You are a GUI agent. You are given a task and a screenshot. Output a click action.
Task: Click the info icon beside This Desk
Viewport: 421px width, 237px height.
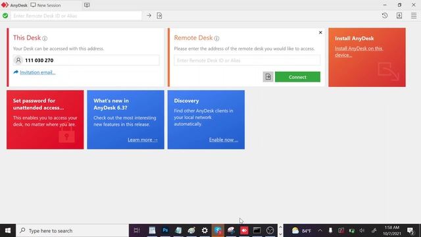point(45,38)
